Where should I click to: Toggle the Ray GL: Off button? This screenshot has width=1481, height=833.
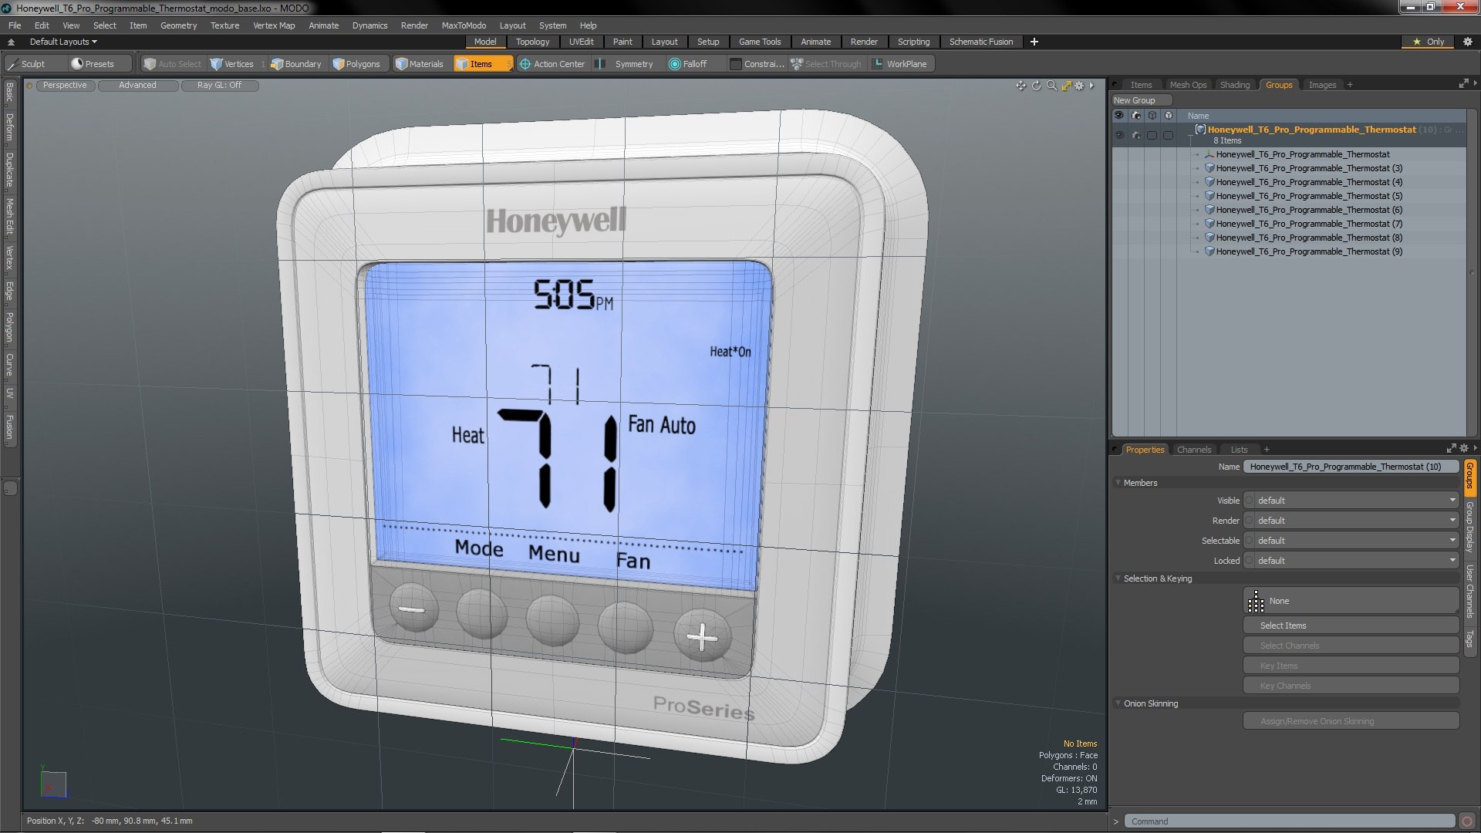[219, 86]
